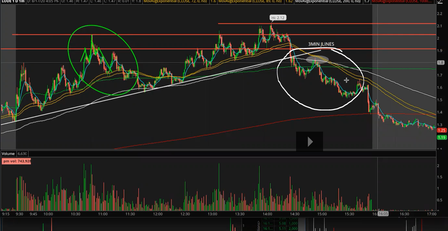Click the 9:30 time axis label

(x=20, y=214)
